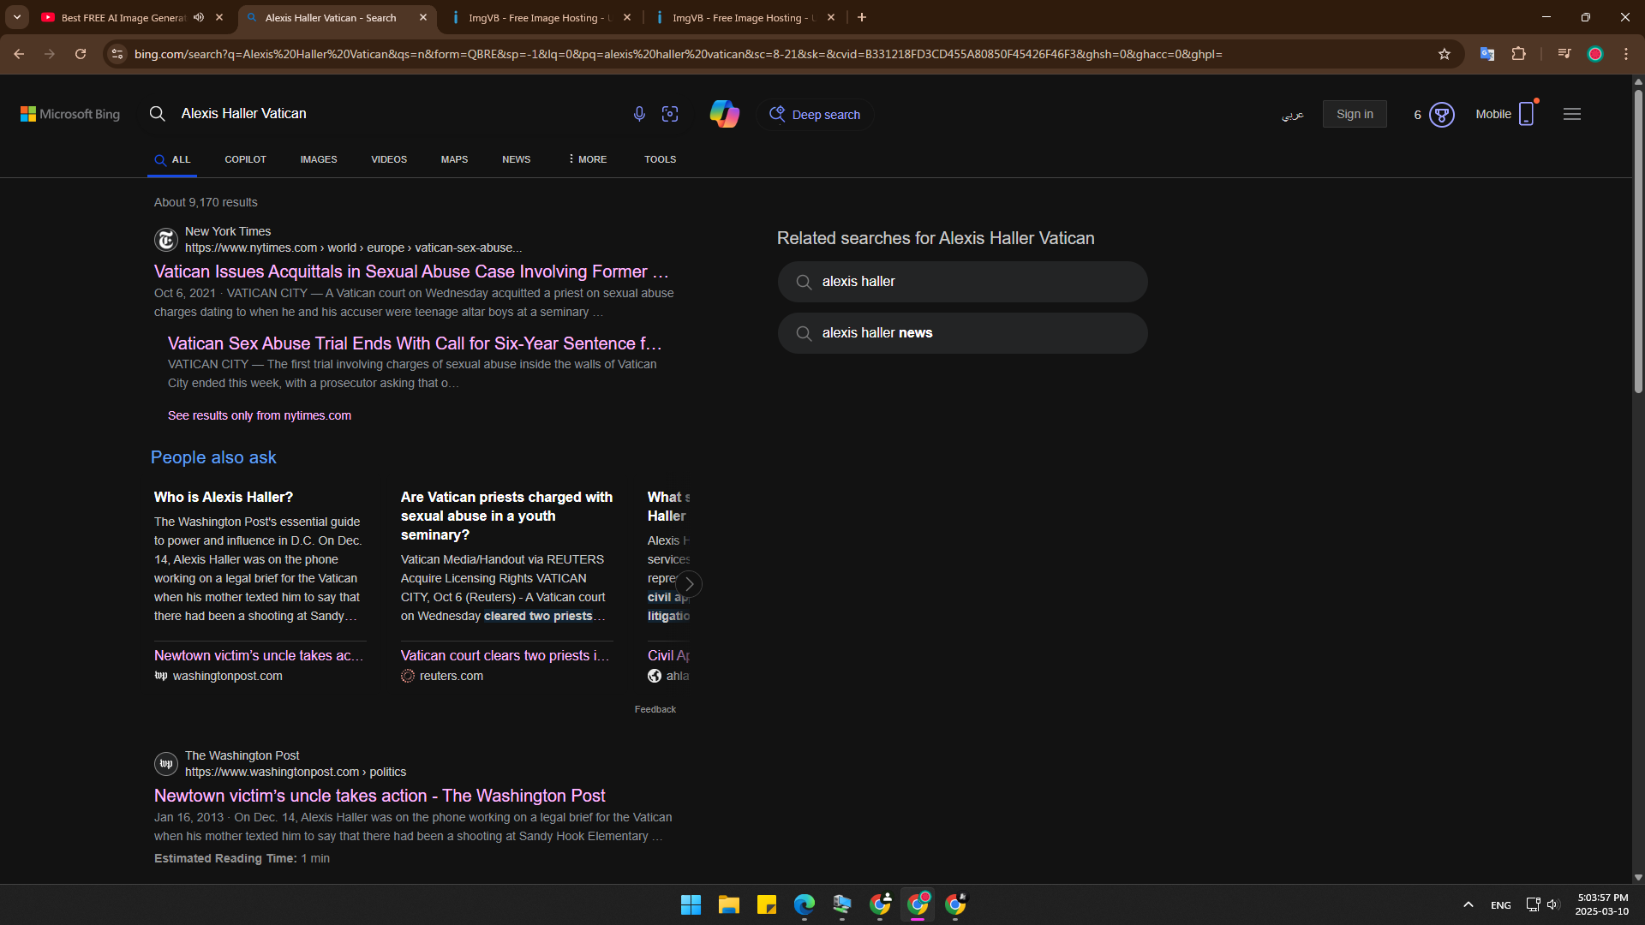Switch to the IMAGES tab

tap(319, 159)
